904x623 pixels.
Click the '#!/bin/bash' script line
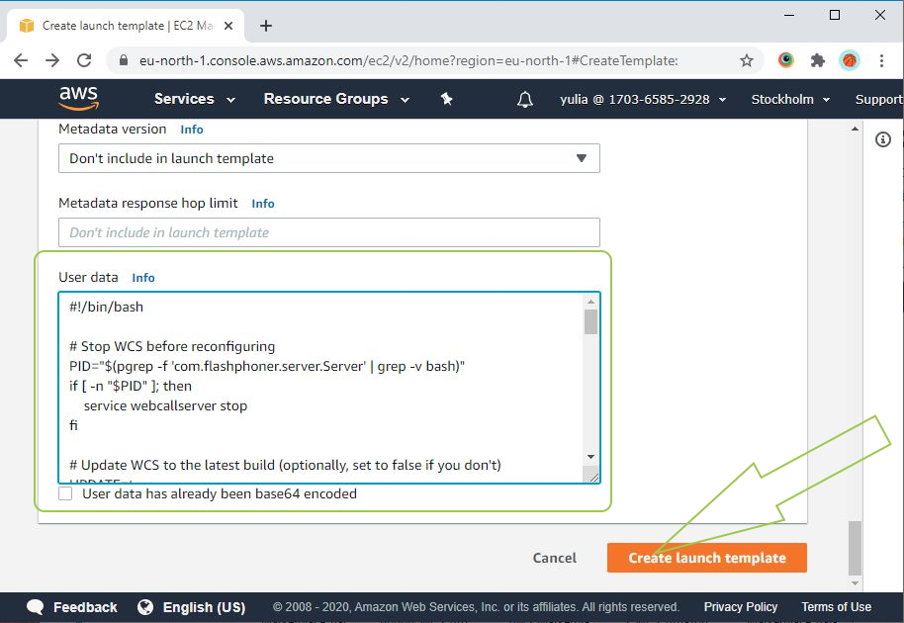click(x=106, y=308)
